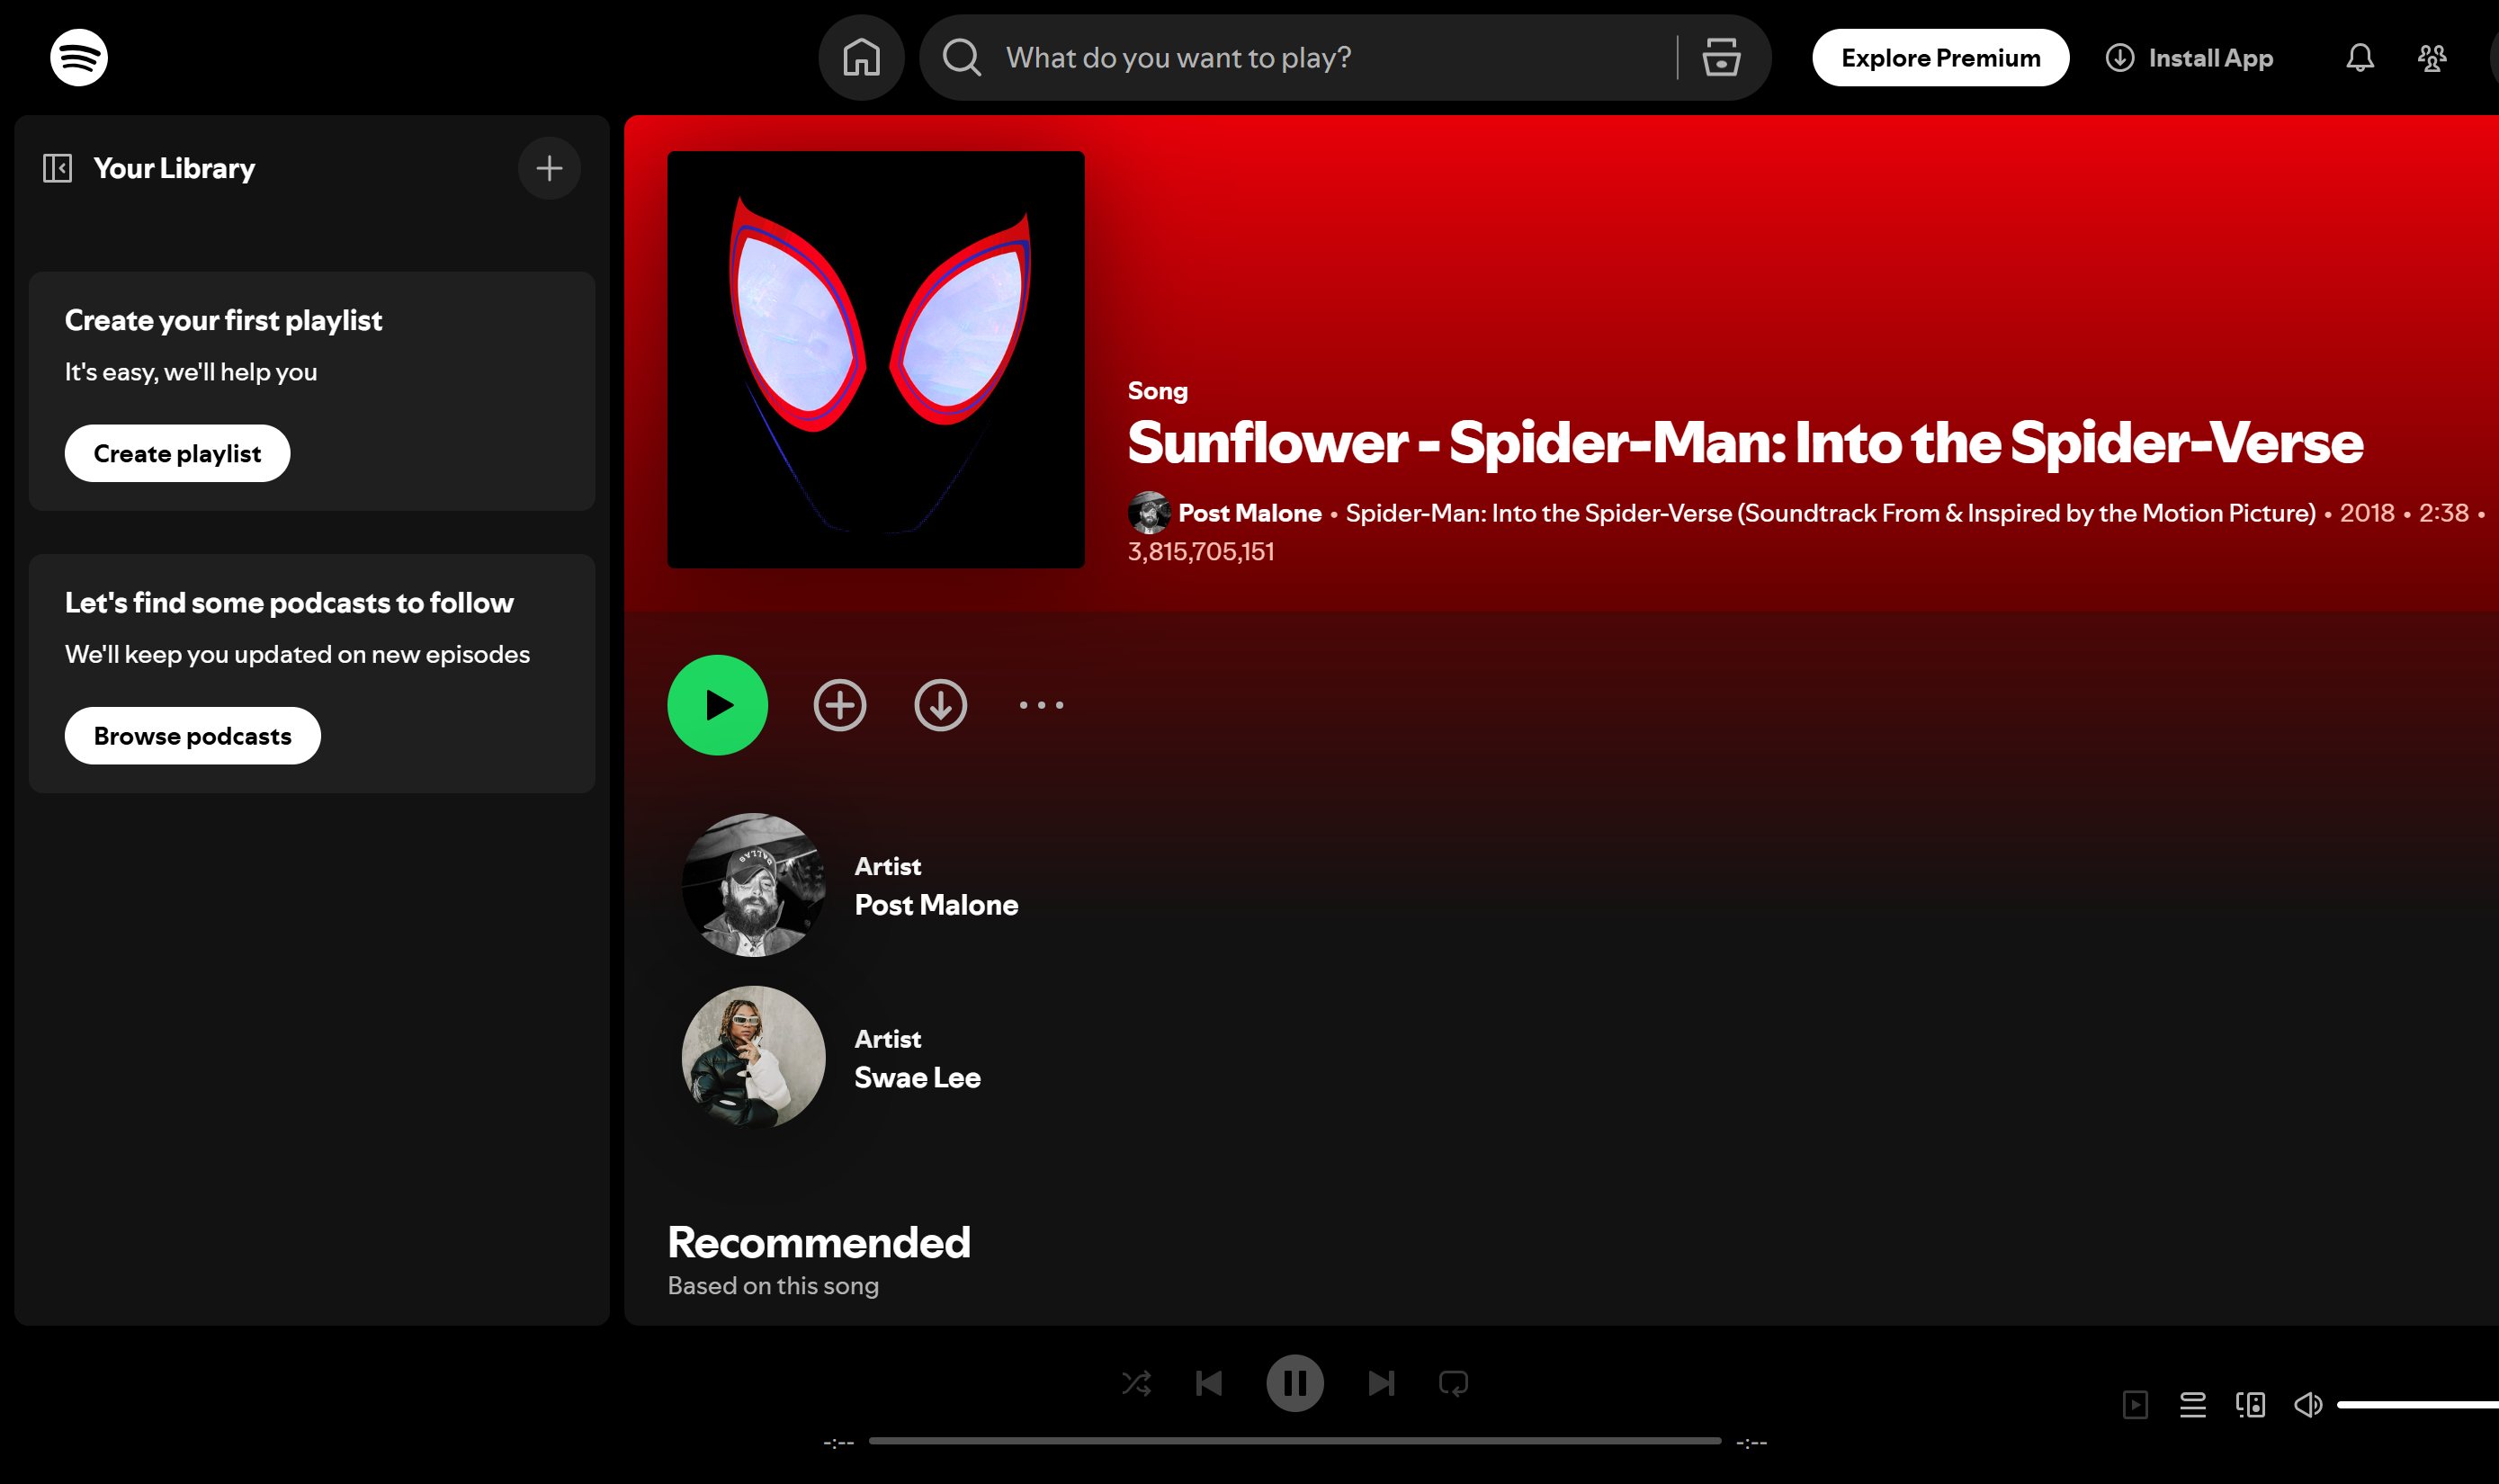Collapse Your Library sidebar

pyautogui.click(x=57, y=167)
